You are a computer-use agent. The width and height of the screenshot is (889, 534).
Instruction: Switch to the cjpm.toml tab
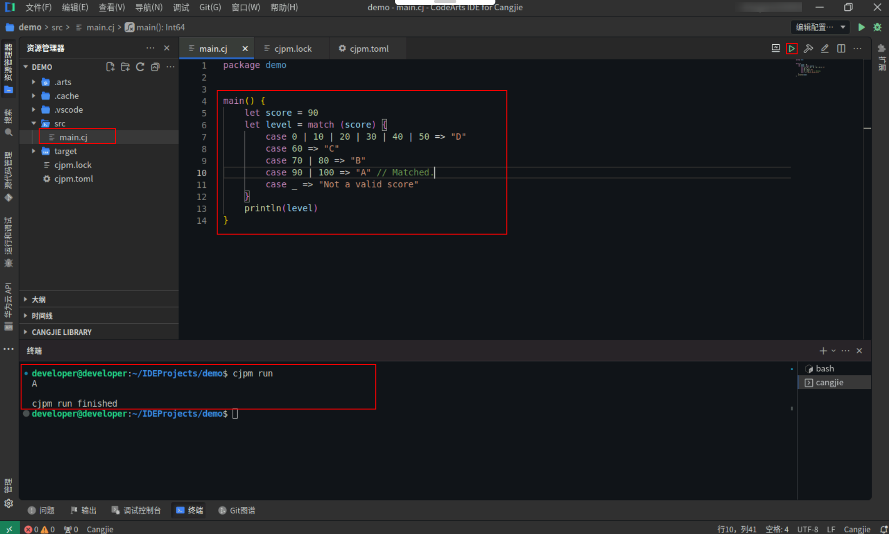pyautogui.click(x=369, y=49)
